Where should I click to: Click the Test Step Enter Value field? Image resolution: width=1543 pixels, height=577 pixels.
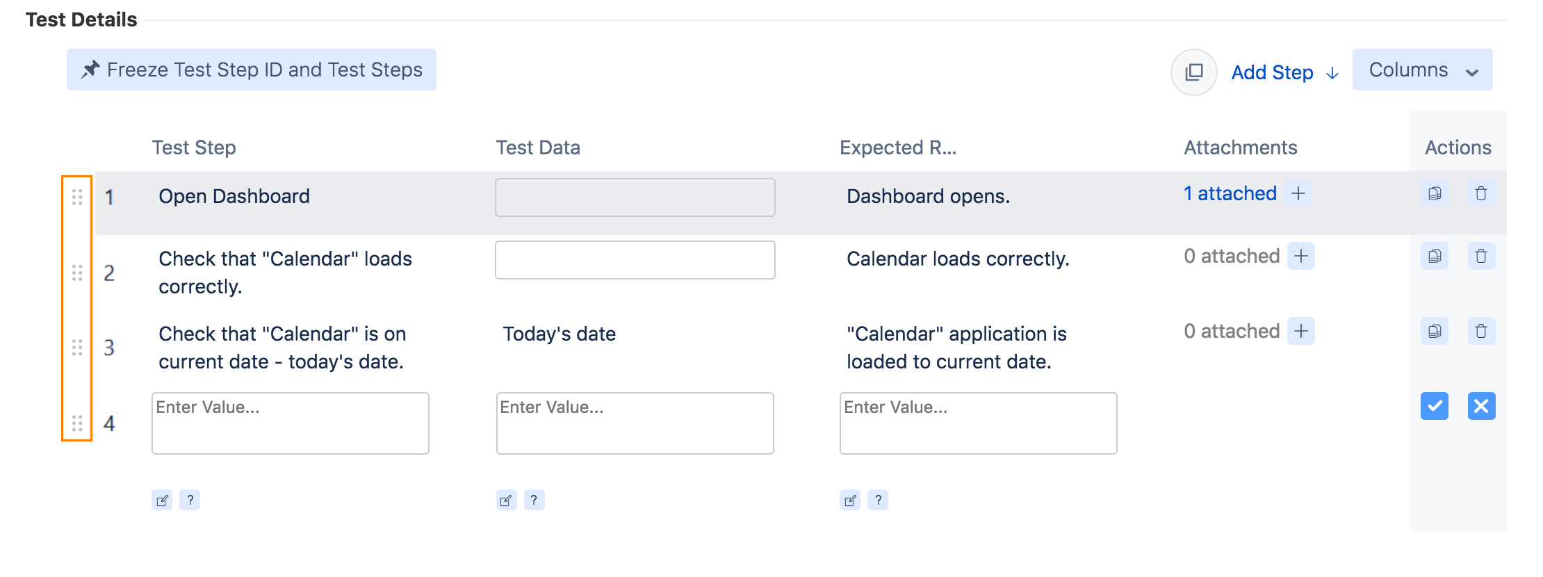point(291,423)
